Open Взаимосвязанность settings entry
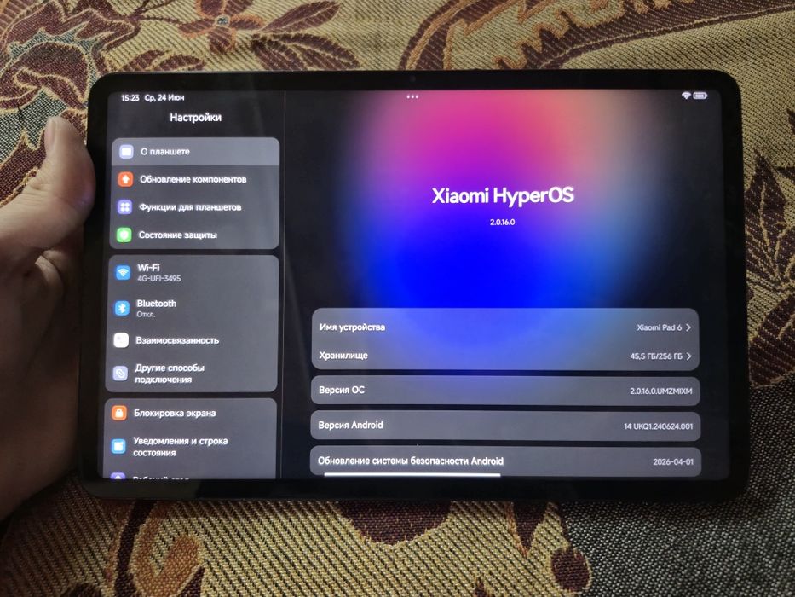This screenshot has height=597, width=795. pos(193,340)
